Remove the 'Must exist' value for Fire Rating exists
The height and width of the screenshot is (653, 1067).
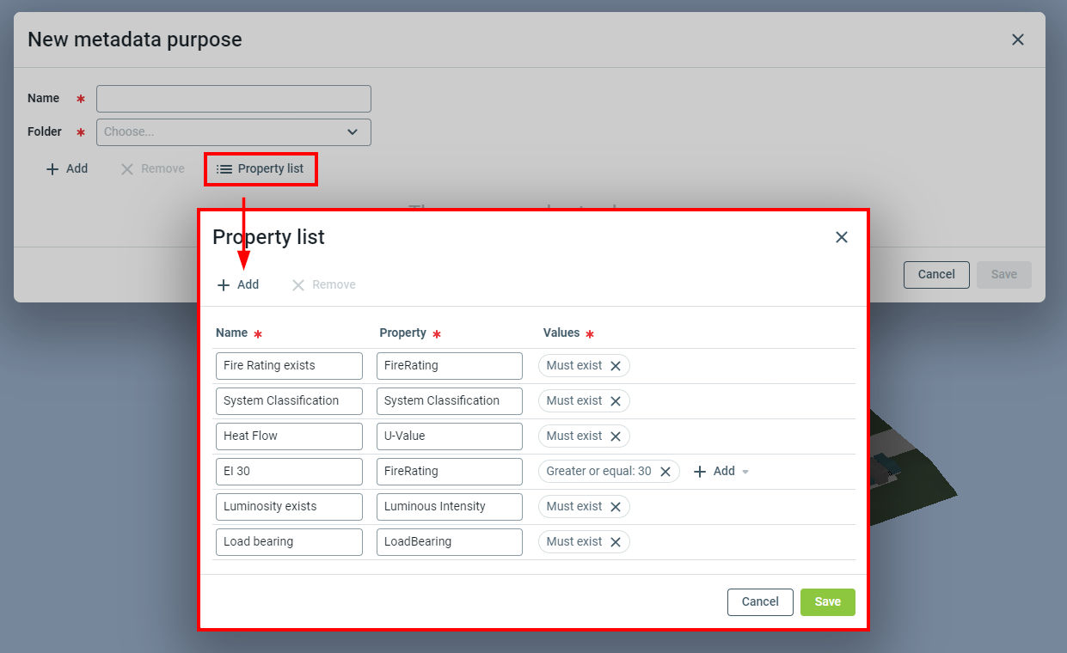pos(616,366)
